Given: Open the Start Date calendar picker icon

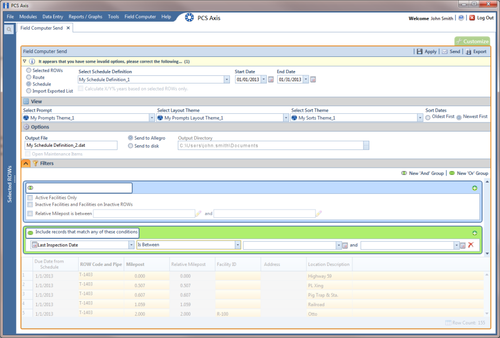Looking at the screenshot, I should coord(271,80).
